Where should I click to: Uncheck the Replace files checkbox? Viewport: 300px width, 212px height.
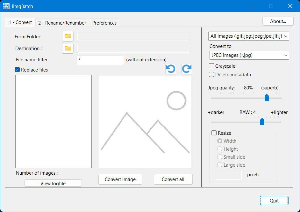18,70
